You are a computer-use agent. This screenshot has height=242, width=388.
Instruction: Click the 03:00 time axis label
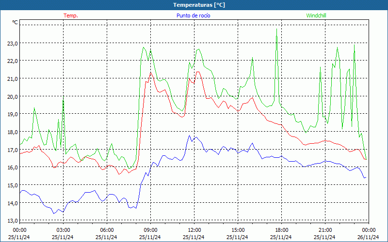point(64,230)
